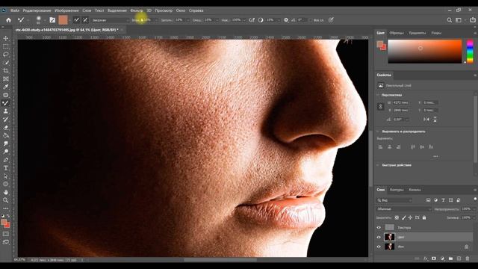Click the Home icon in options bar
The height and width of the screenshot is (269, 478).
coord(8,20)
